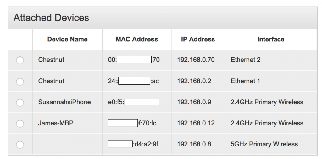This screenshot has height=159, width=322.
Task: Click the IP Address column header
Action: 198,40
